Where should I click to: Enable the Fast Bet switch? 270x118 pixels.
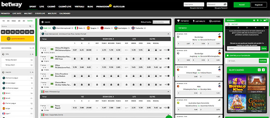coord(228,25)
